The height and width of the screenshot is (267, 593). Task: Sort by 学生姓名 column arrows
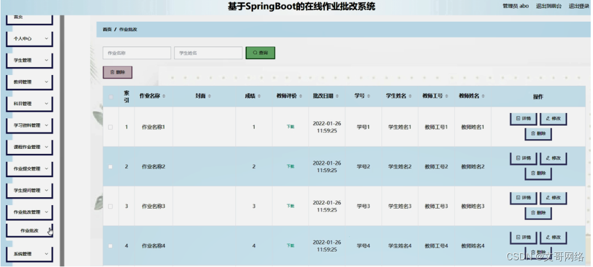410,97
